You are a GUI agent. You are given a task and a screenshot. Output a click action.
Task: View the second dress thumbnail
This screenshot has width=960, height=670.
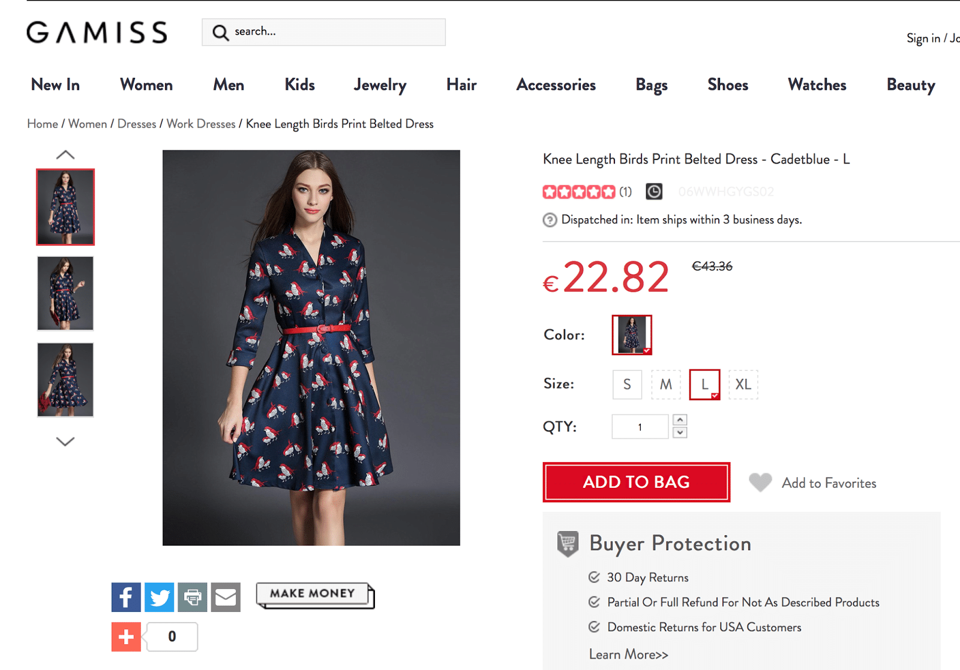coord(65,294)
